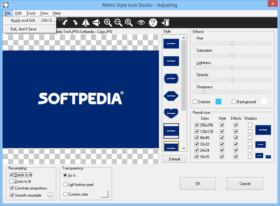Click the exit door toolbar icon
Image resolution: width=280 pixels, height=206 pixels.
click(x=165, y=23)
